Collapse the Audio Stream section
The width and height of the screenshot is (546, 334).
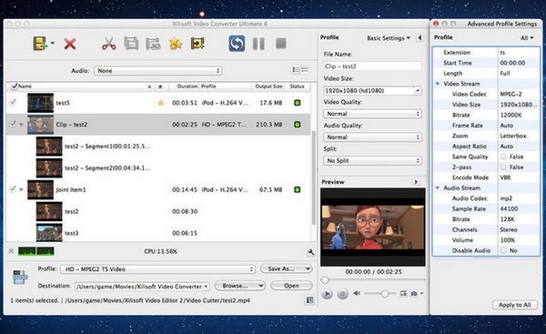pos(438,188)
